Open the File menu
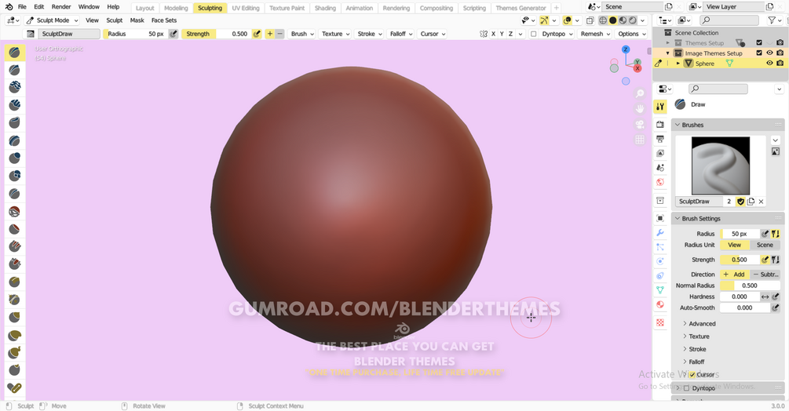The height and width of the screenshot is (411, 789). click(x=22, y=7)
